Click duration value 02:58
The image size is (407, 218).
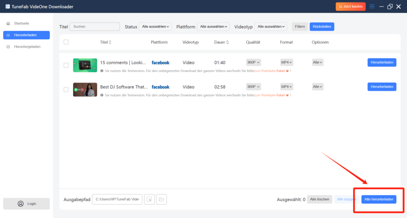pos(220,87)
